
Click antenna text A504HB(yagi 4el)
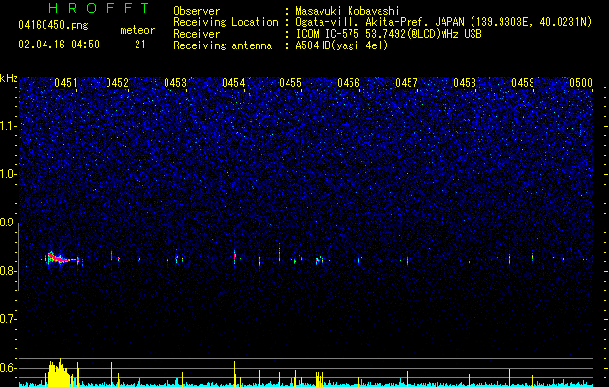pos(342,45)
